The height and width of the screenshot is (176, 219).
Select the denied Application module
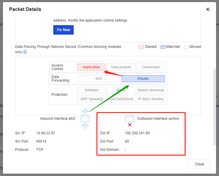(x=91, y=67)
